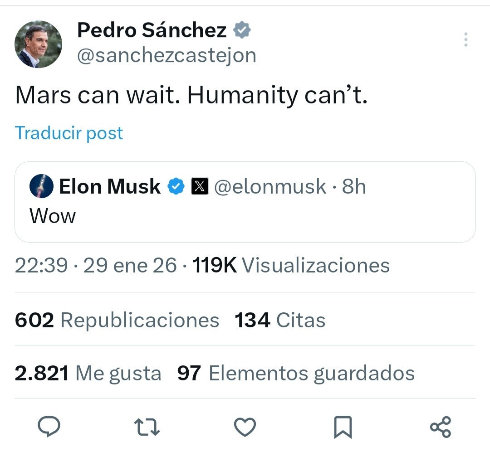Click Pedro Sánchez's grey verified badge
490x452 pixels.
click(x=242, y=31)
